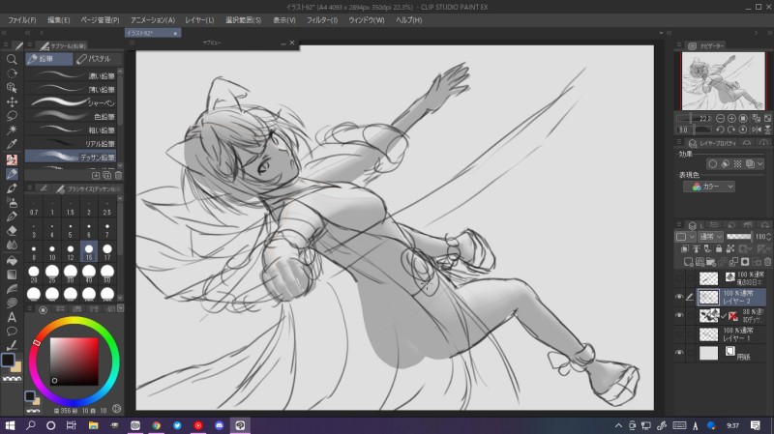Open the 編集(E) menu

pos(59,20)
